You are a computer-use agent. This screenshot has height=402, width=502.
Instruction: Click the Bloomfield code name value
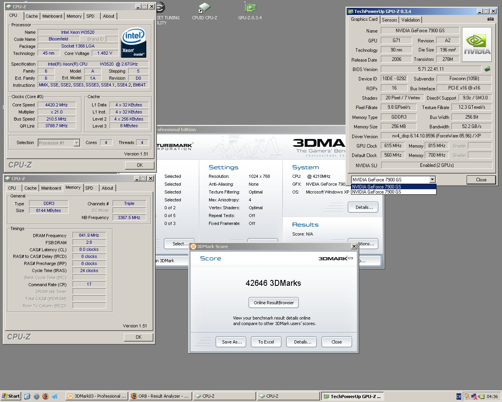tap(58, 39)
